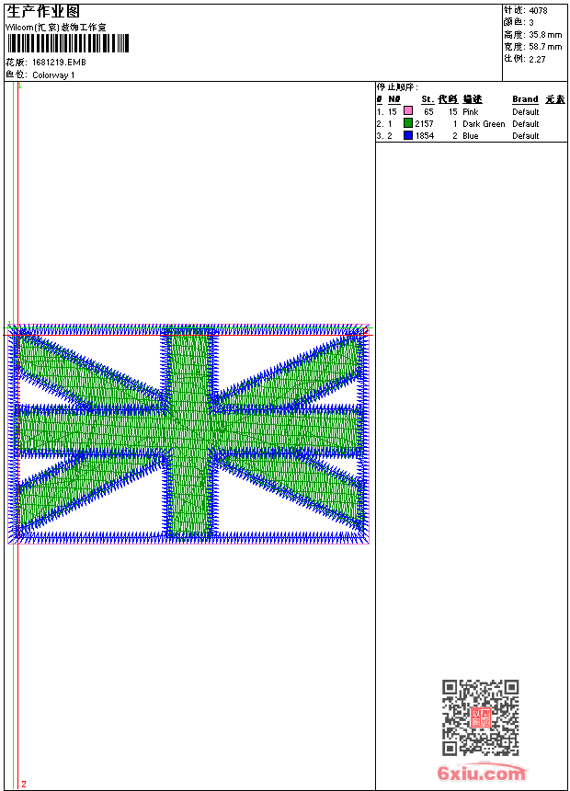Click the height value 35.8 mm
The height and width of the screenshot is (791, 570).
point(545,35)
